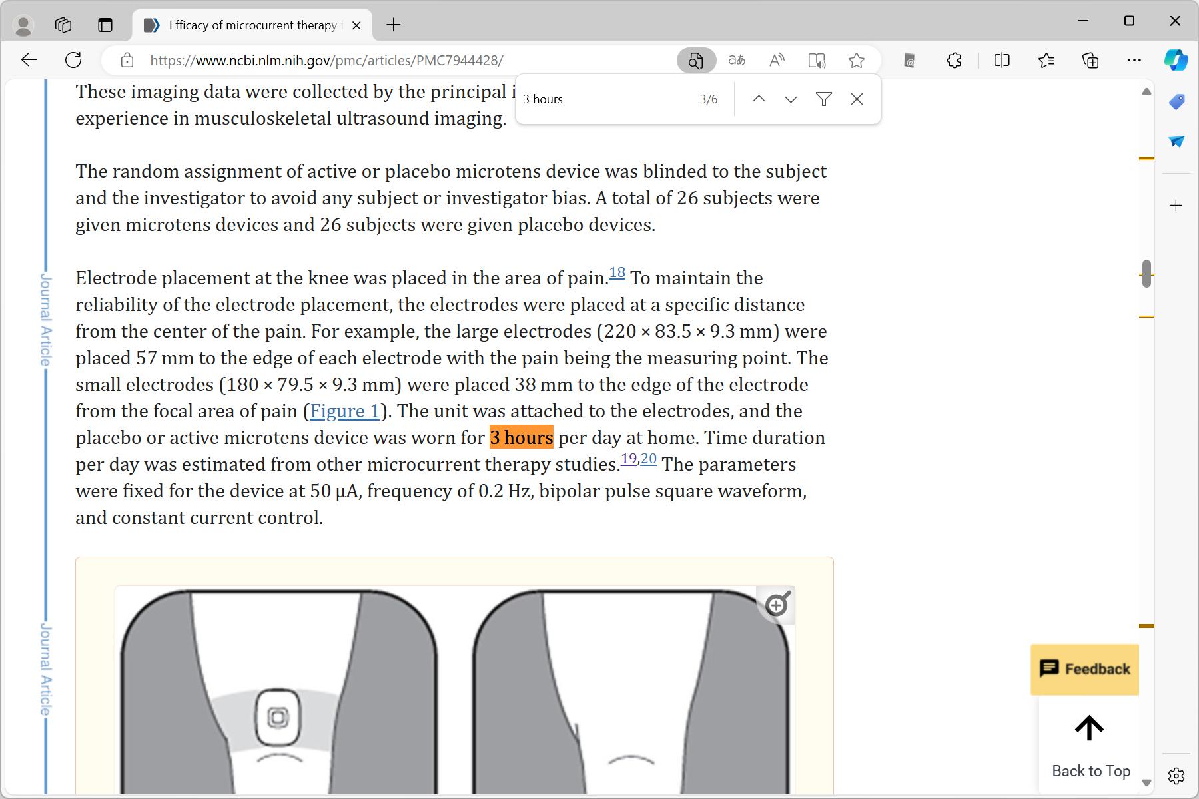The image size is (1199, 799).
Task: Go to next find result
Action: click(x=791, y=99)
